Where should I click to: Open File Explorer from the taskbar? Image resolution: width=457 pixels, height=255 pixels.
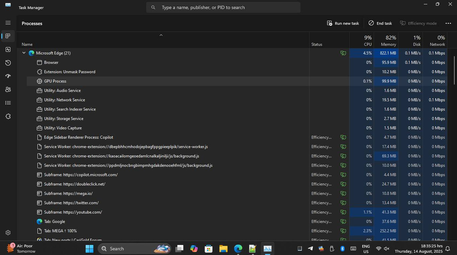[224, 249]
